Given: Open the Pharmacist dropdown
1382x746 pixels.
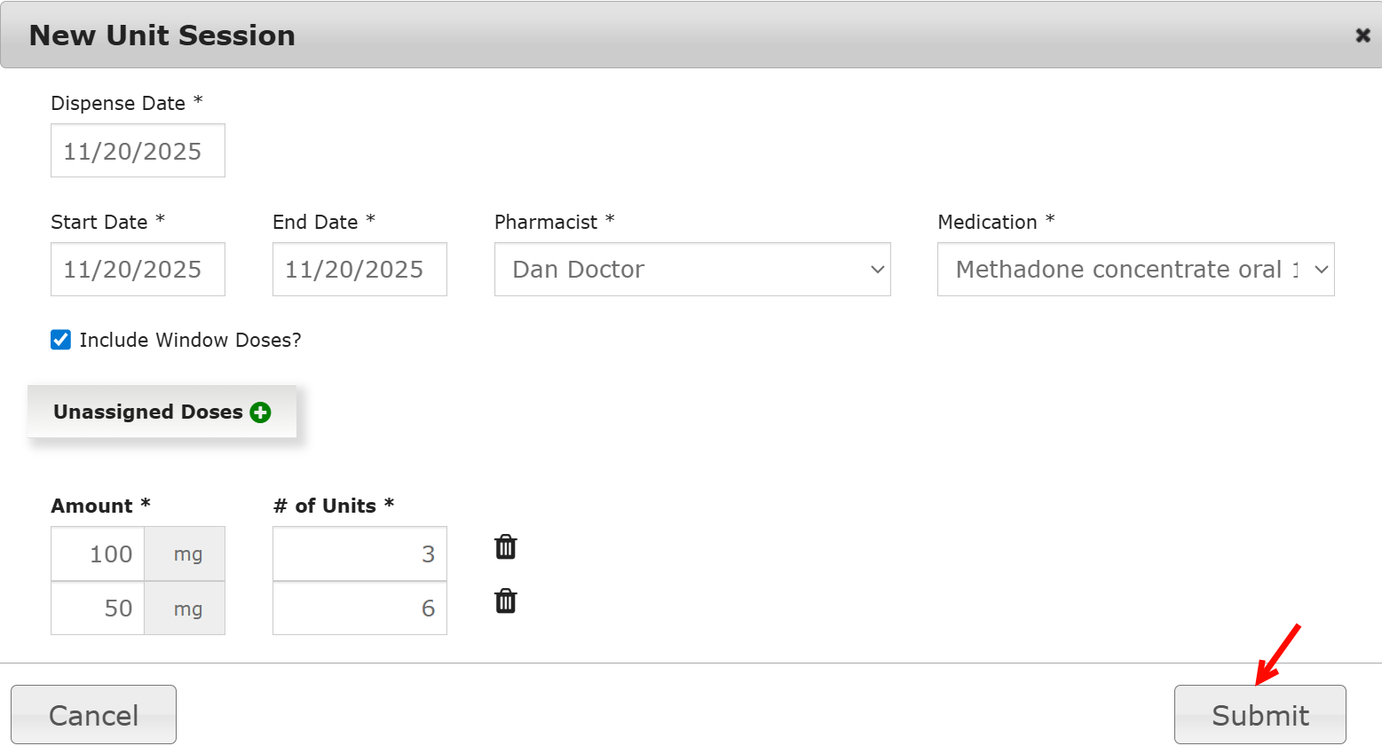Looking at the screenshot, I should click(x=691, y=270).
